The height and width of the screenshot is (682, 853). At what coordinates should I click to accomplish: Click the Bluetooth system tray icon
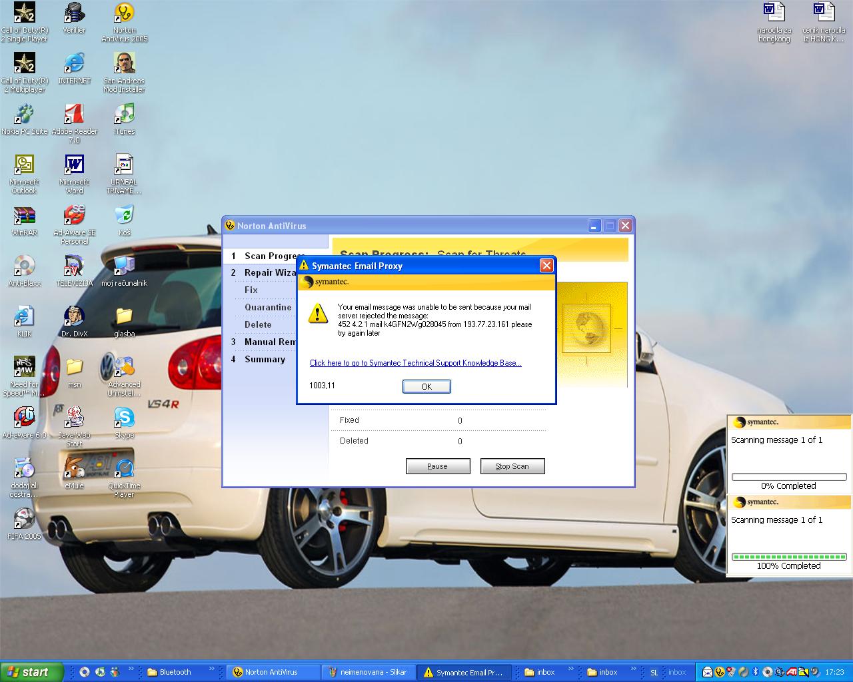[x=756, y=672]
